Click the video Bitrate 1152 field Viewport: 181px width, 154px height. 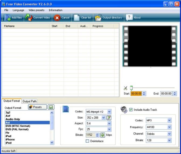[91, 135]
